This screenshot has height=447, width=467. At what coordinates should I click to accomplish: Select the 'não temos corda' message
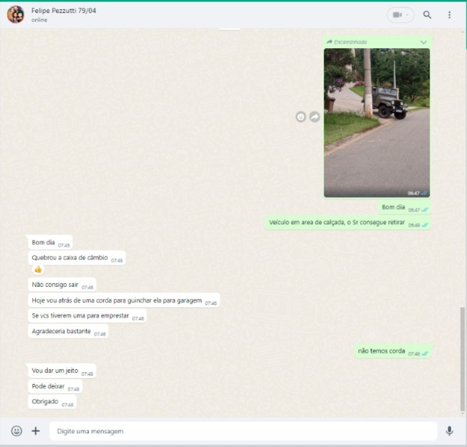click(x=382, y=351)
